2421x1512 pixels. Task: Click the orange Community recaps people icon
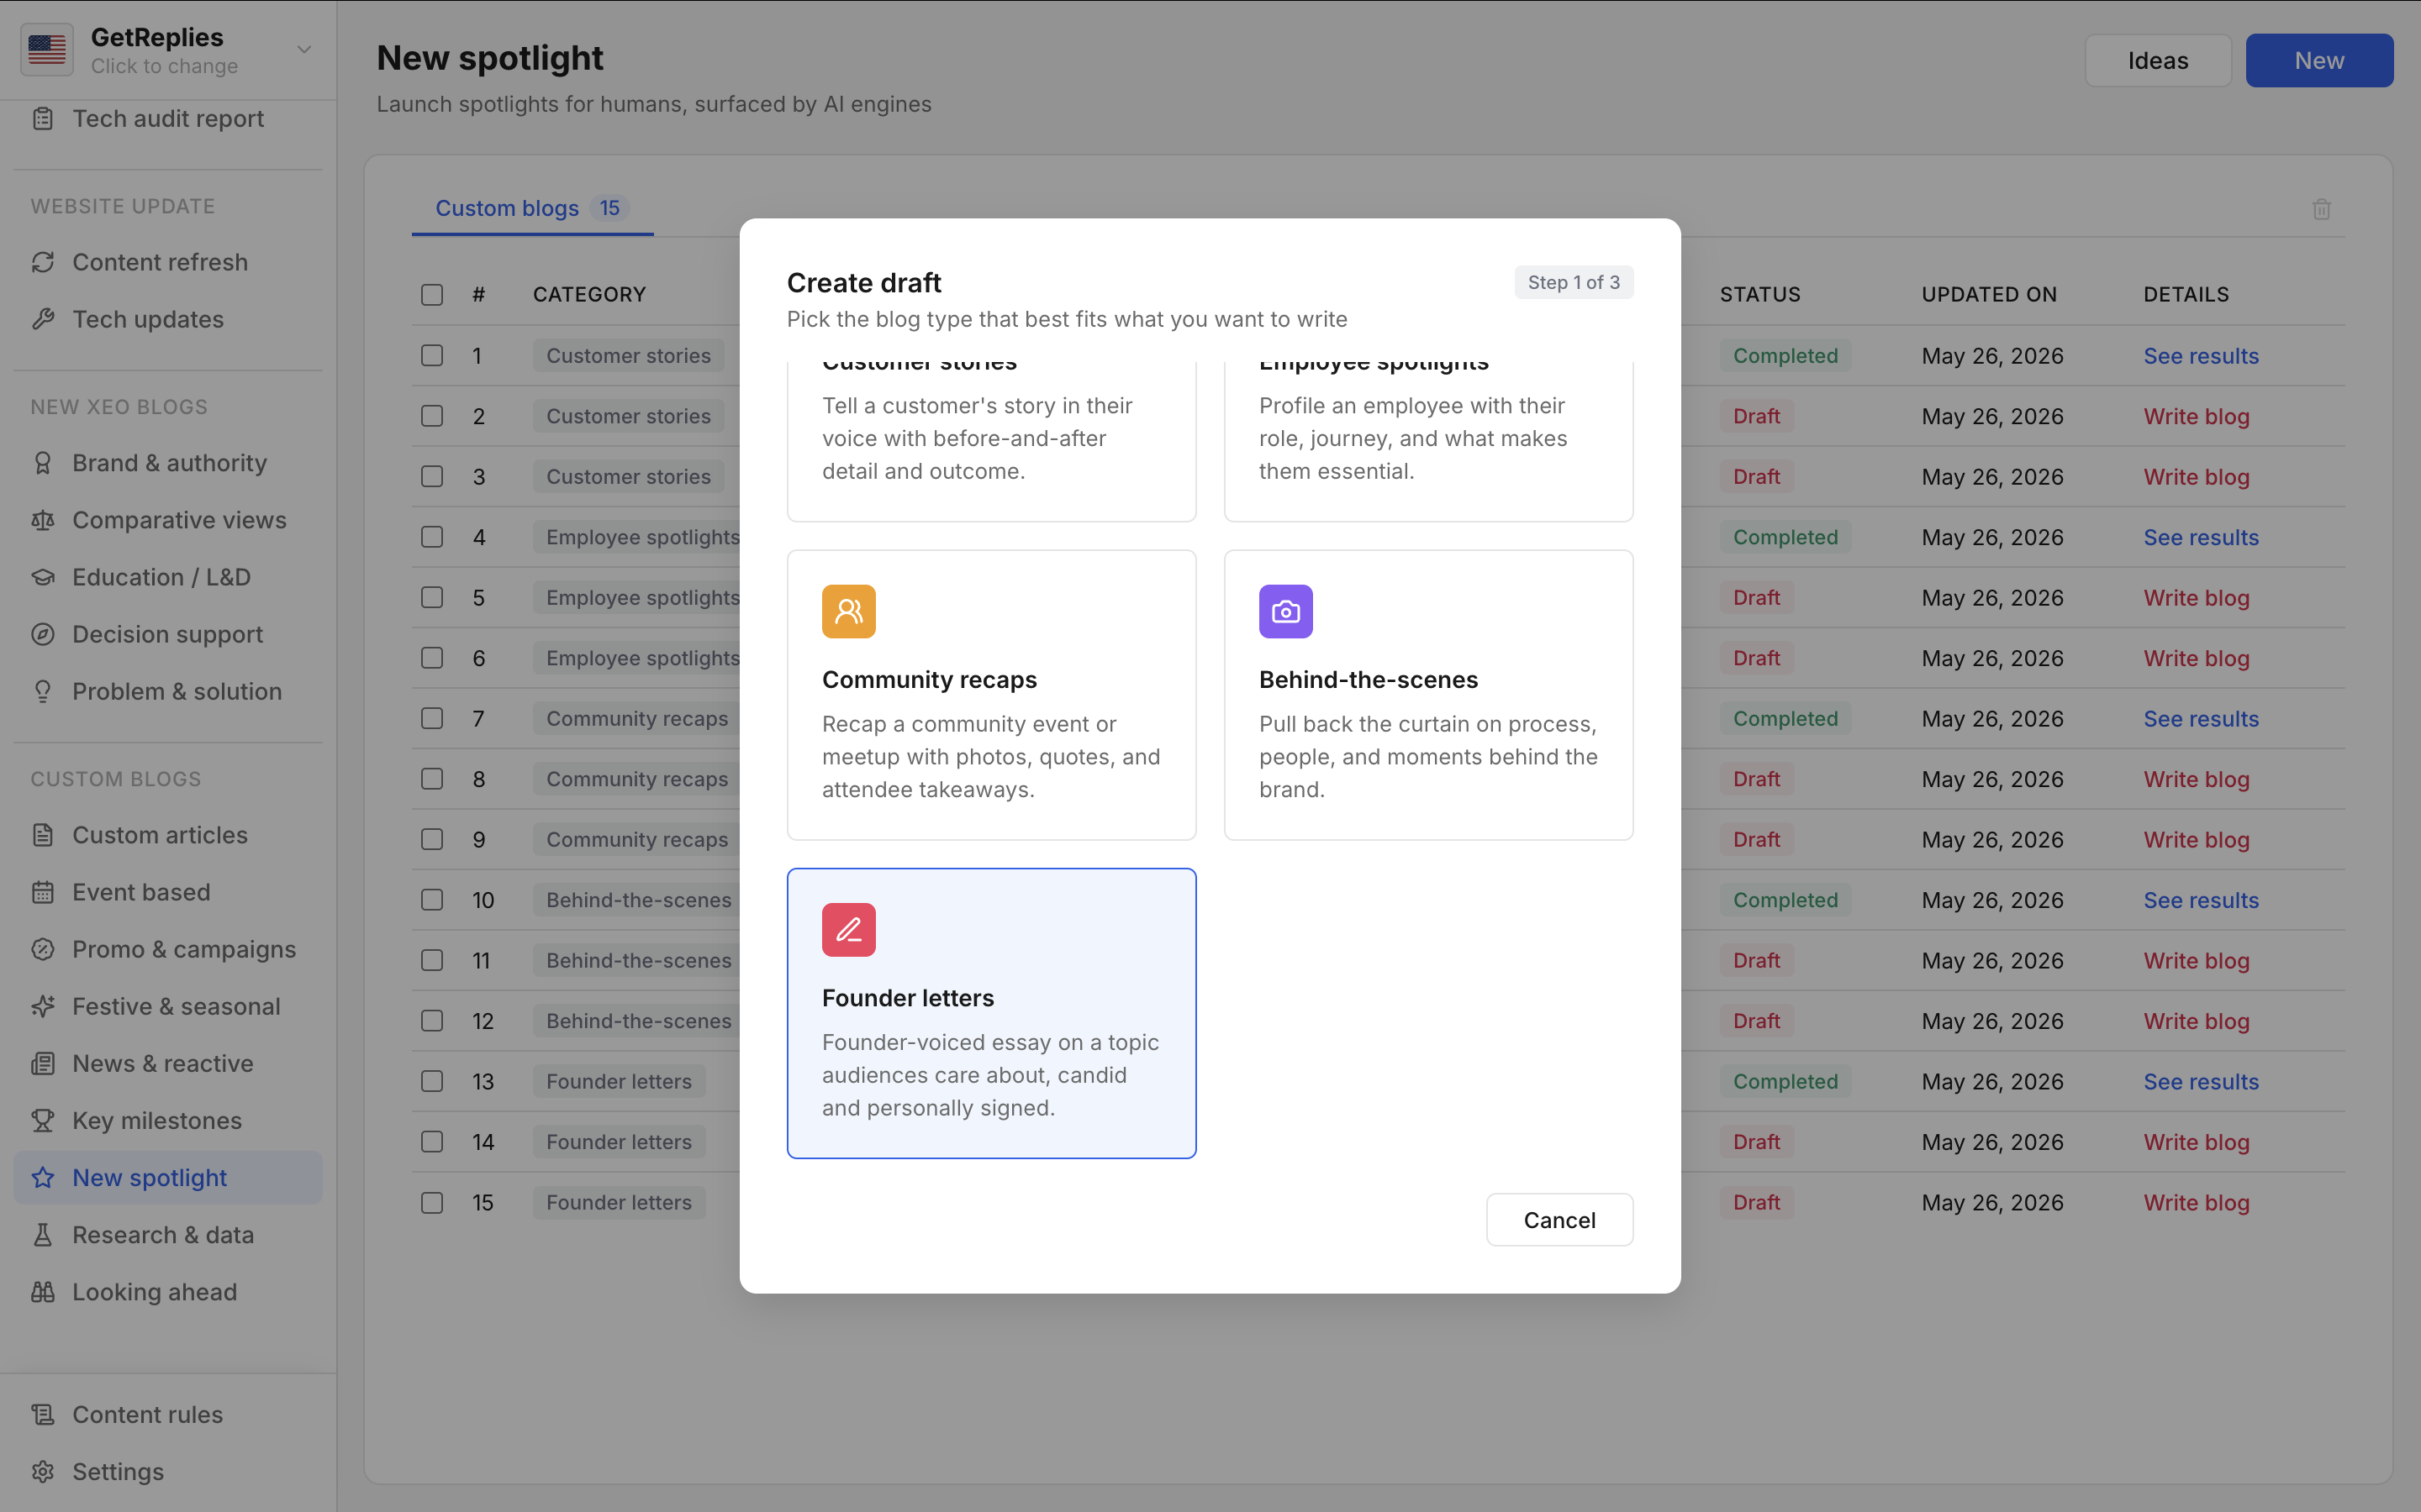(x=848, y=611)
